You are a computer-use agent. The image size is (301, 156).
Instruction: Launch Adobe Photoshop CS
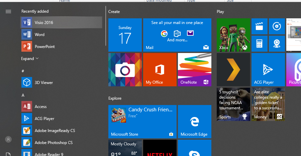pos(61,143)
